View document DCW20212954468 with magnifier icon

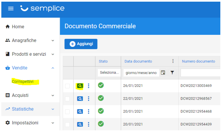point(80,111)
